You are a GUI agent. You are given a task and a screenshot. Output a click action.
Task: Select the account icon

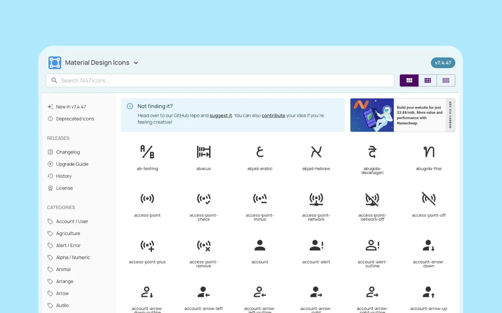tap(260, 245)
